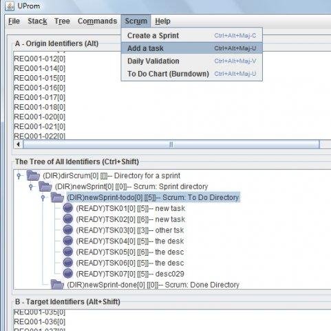Click the TSK02 task ball icon

pyautogui.click(x=68, y=219)
